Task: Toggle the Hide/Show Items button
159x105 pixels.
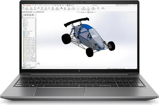Action: 89,12
